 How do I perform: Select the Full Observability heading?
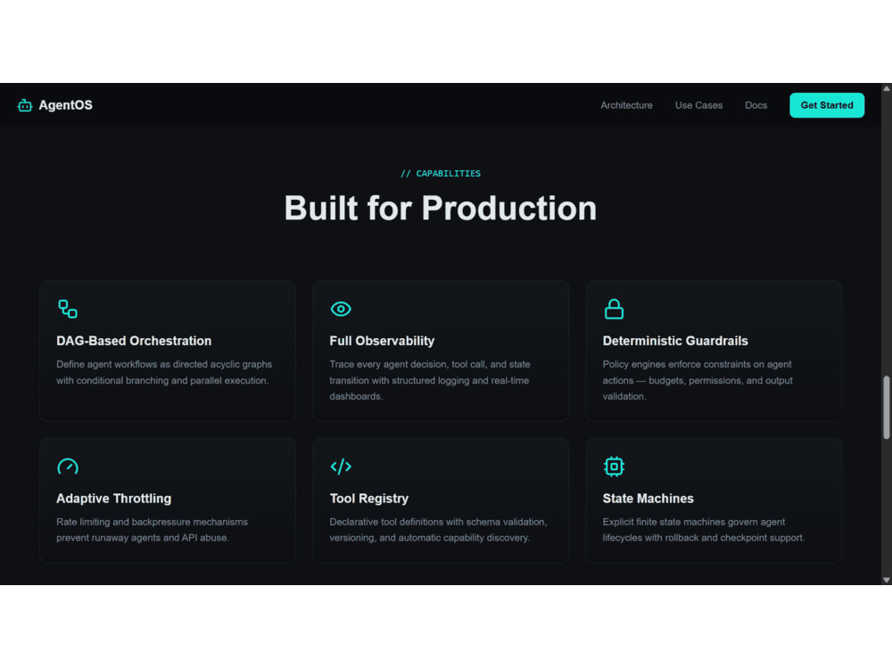382,341
